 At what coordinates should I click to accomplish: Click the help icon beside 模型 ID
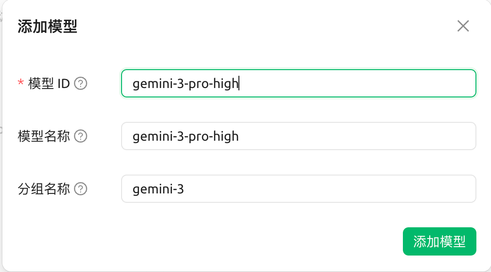point(81,84)
